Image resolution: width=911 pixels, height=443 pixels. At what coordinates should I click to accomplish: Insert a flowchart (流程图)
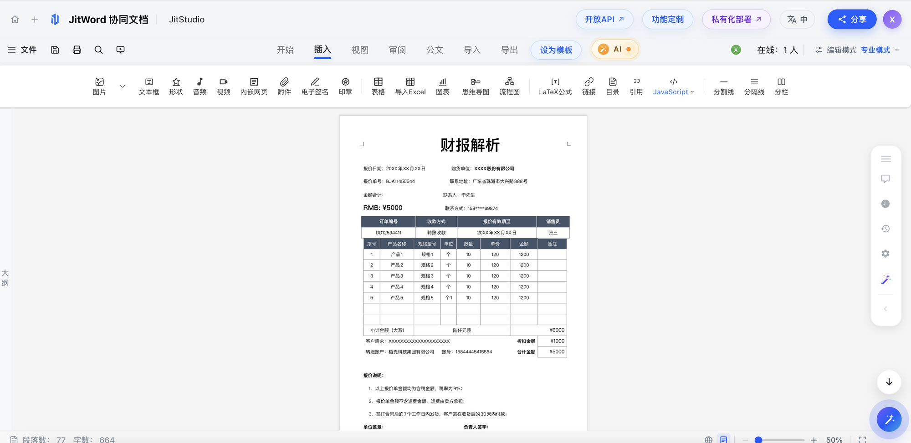coord(510,86)
